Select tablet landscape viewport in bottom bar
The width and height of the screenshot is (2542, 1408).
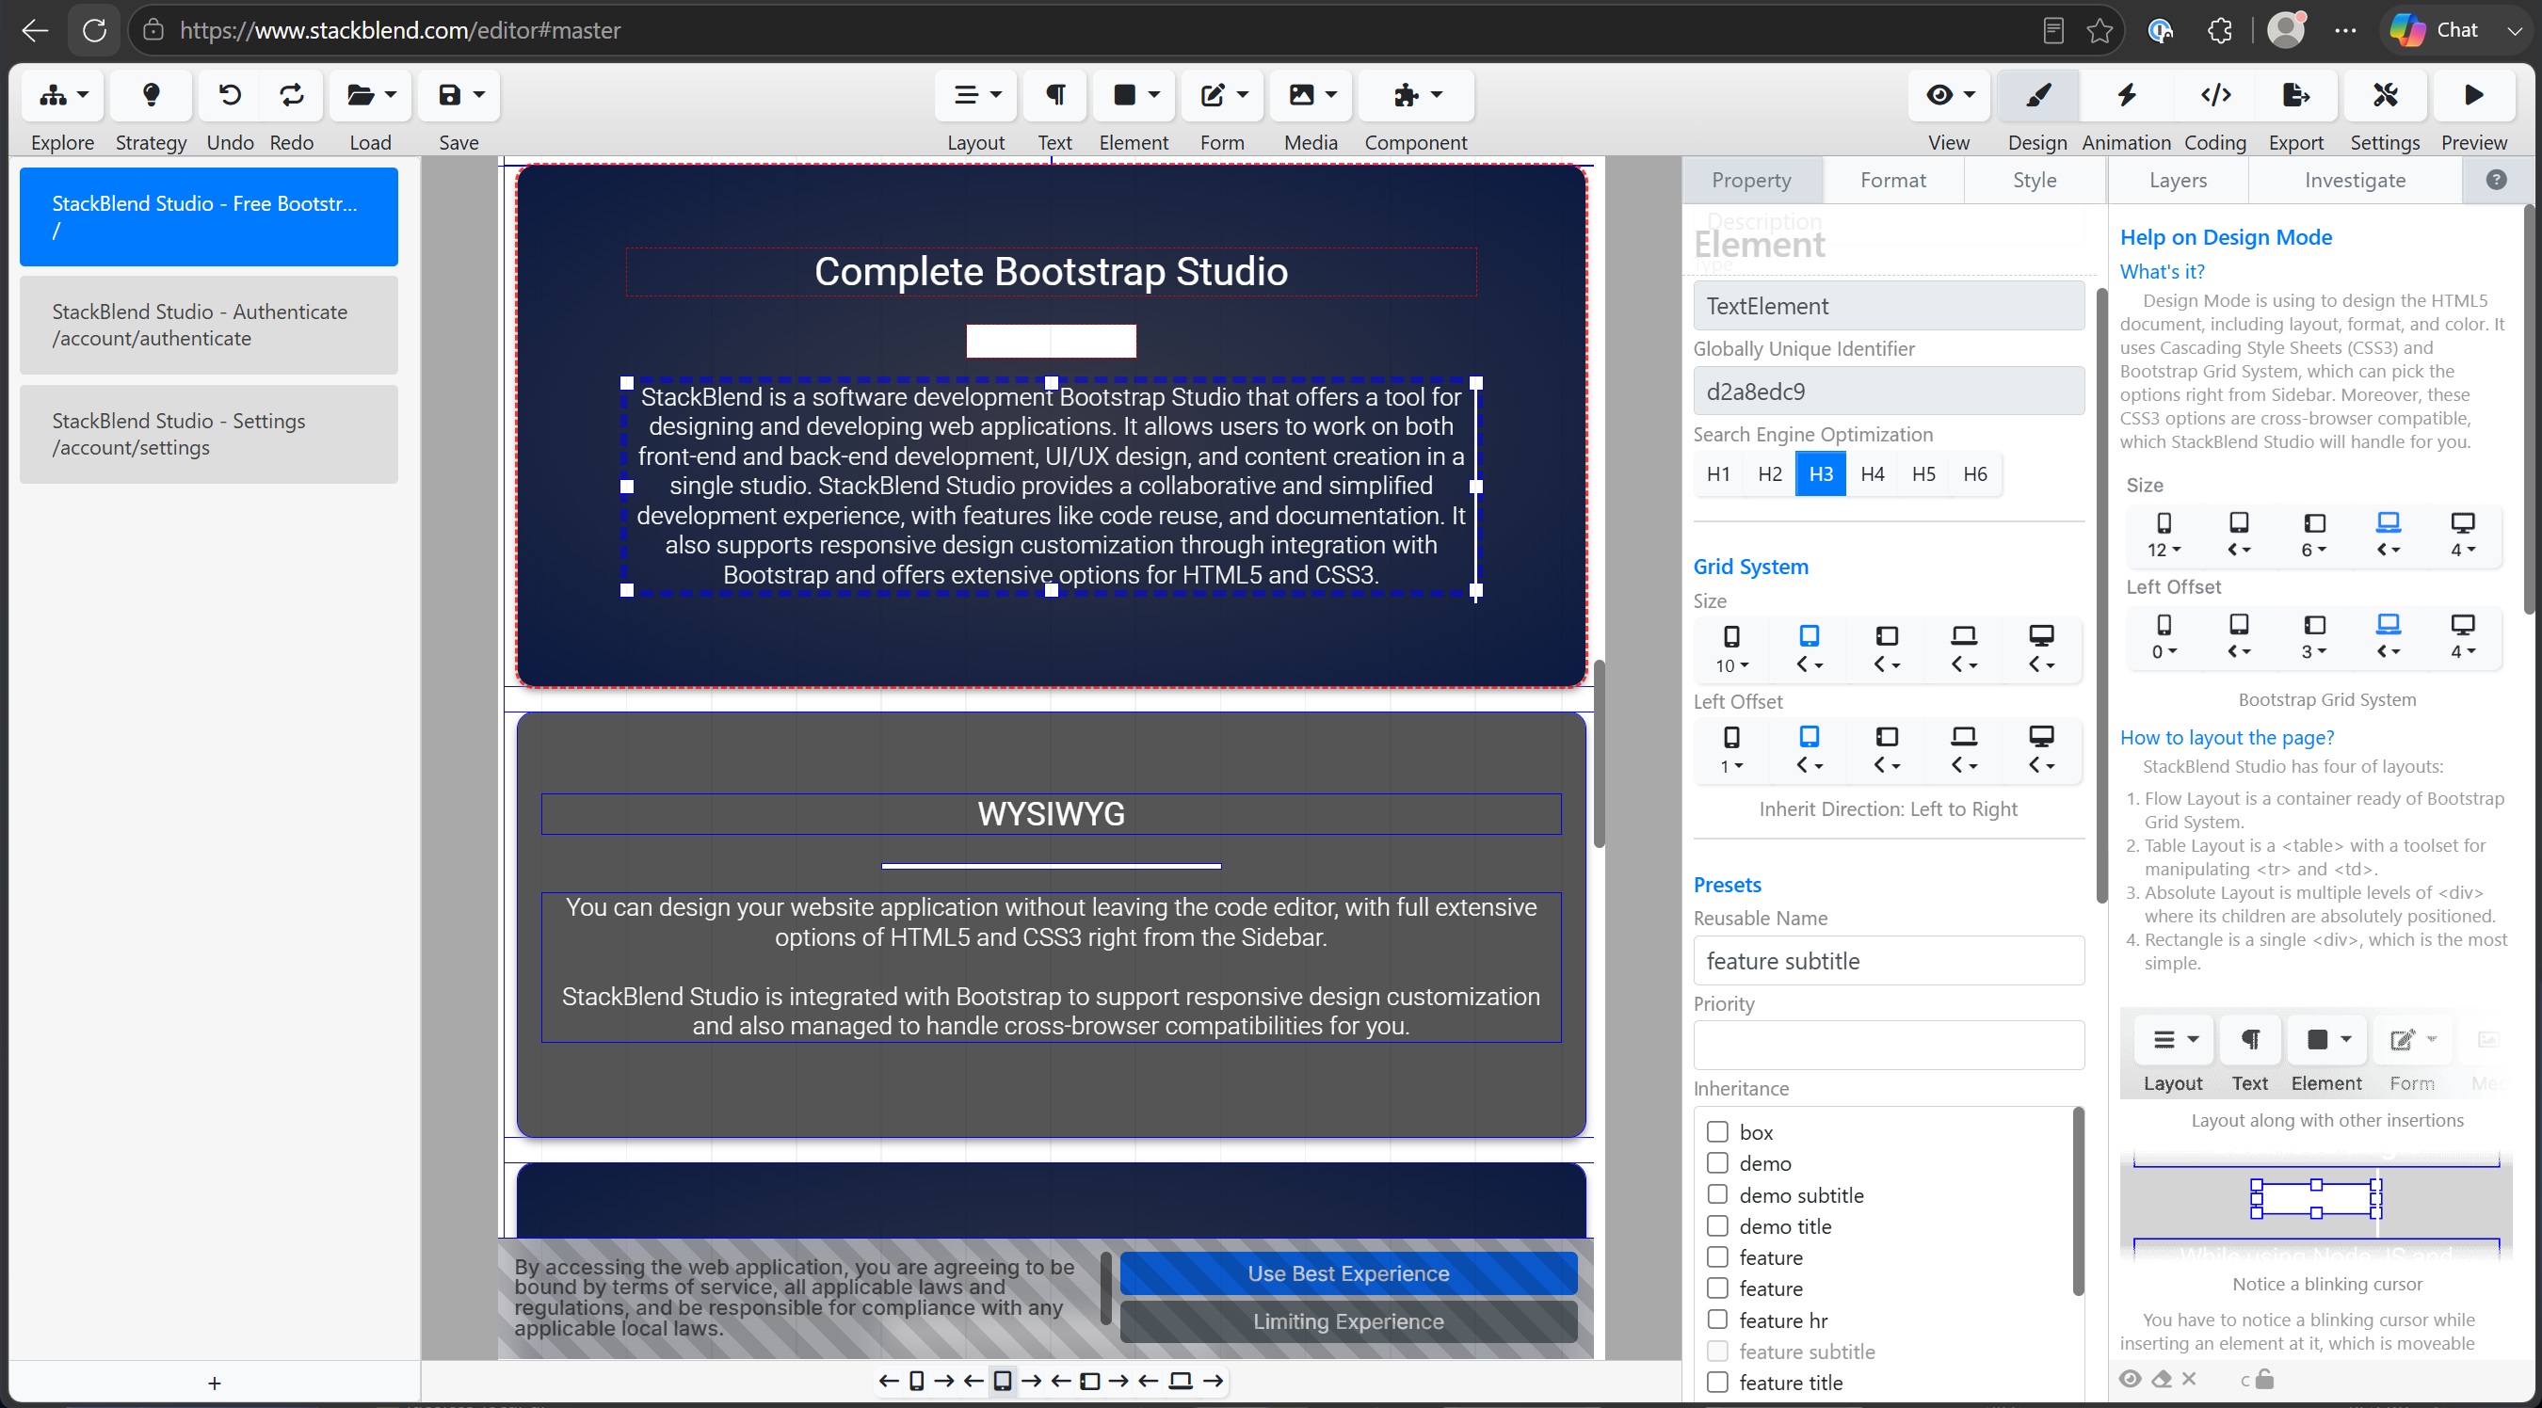[x=1089, y=1381]
